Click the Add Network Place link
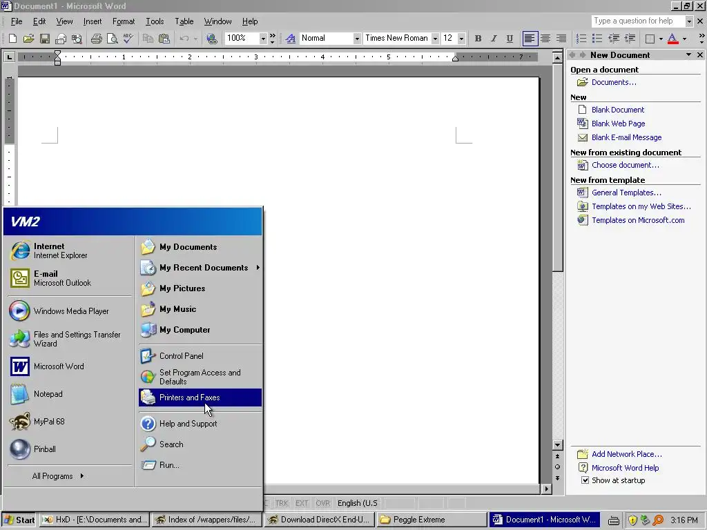Viewport: 707px width, 530px height. click(x=627, y=454)
